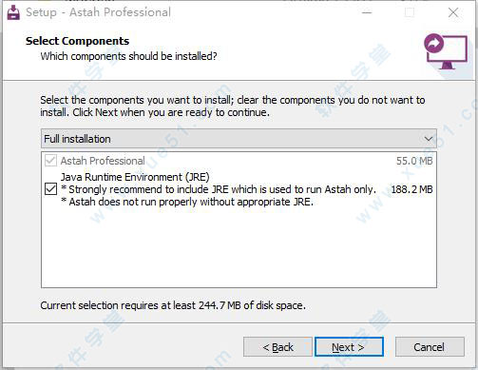Minimize the setup window
Image resolution: width=478 pixels, height=370 pixels.
367,12
